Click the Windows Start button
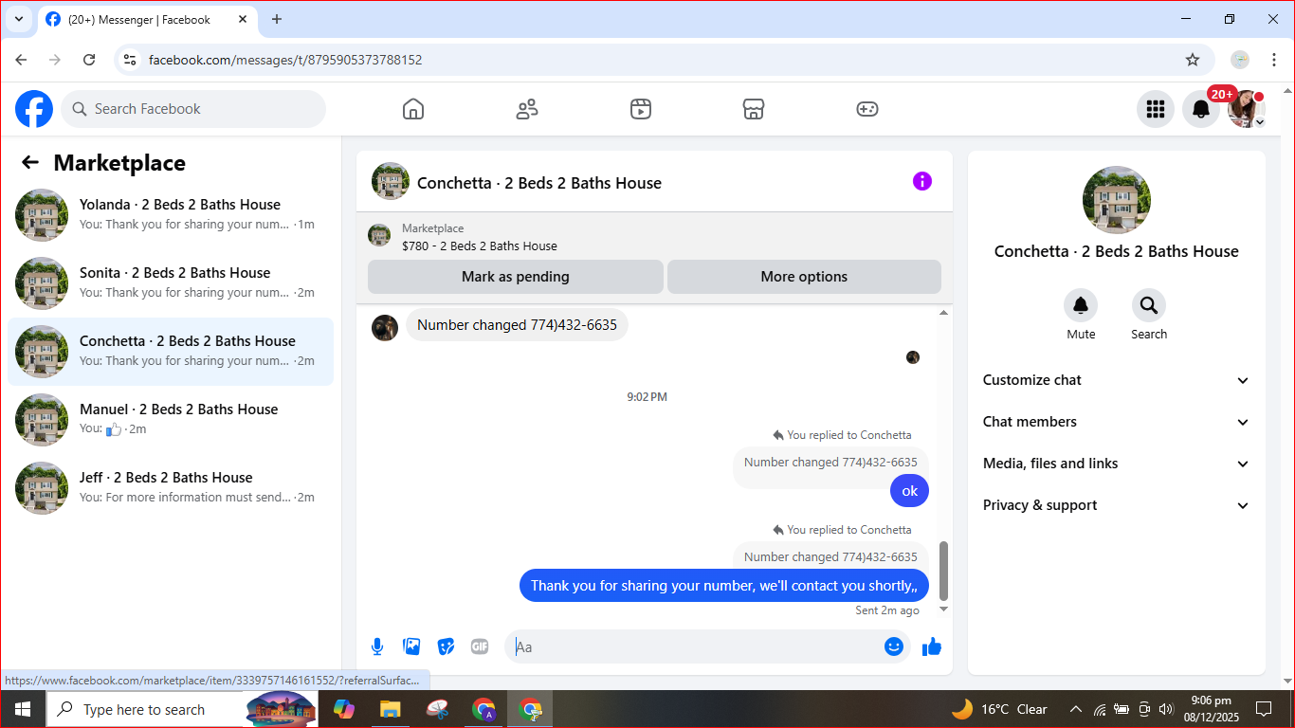 tap(23, 709)
